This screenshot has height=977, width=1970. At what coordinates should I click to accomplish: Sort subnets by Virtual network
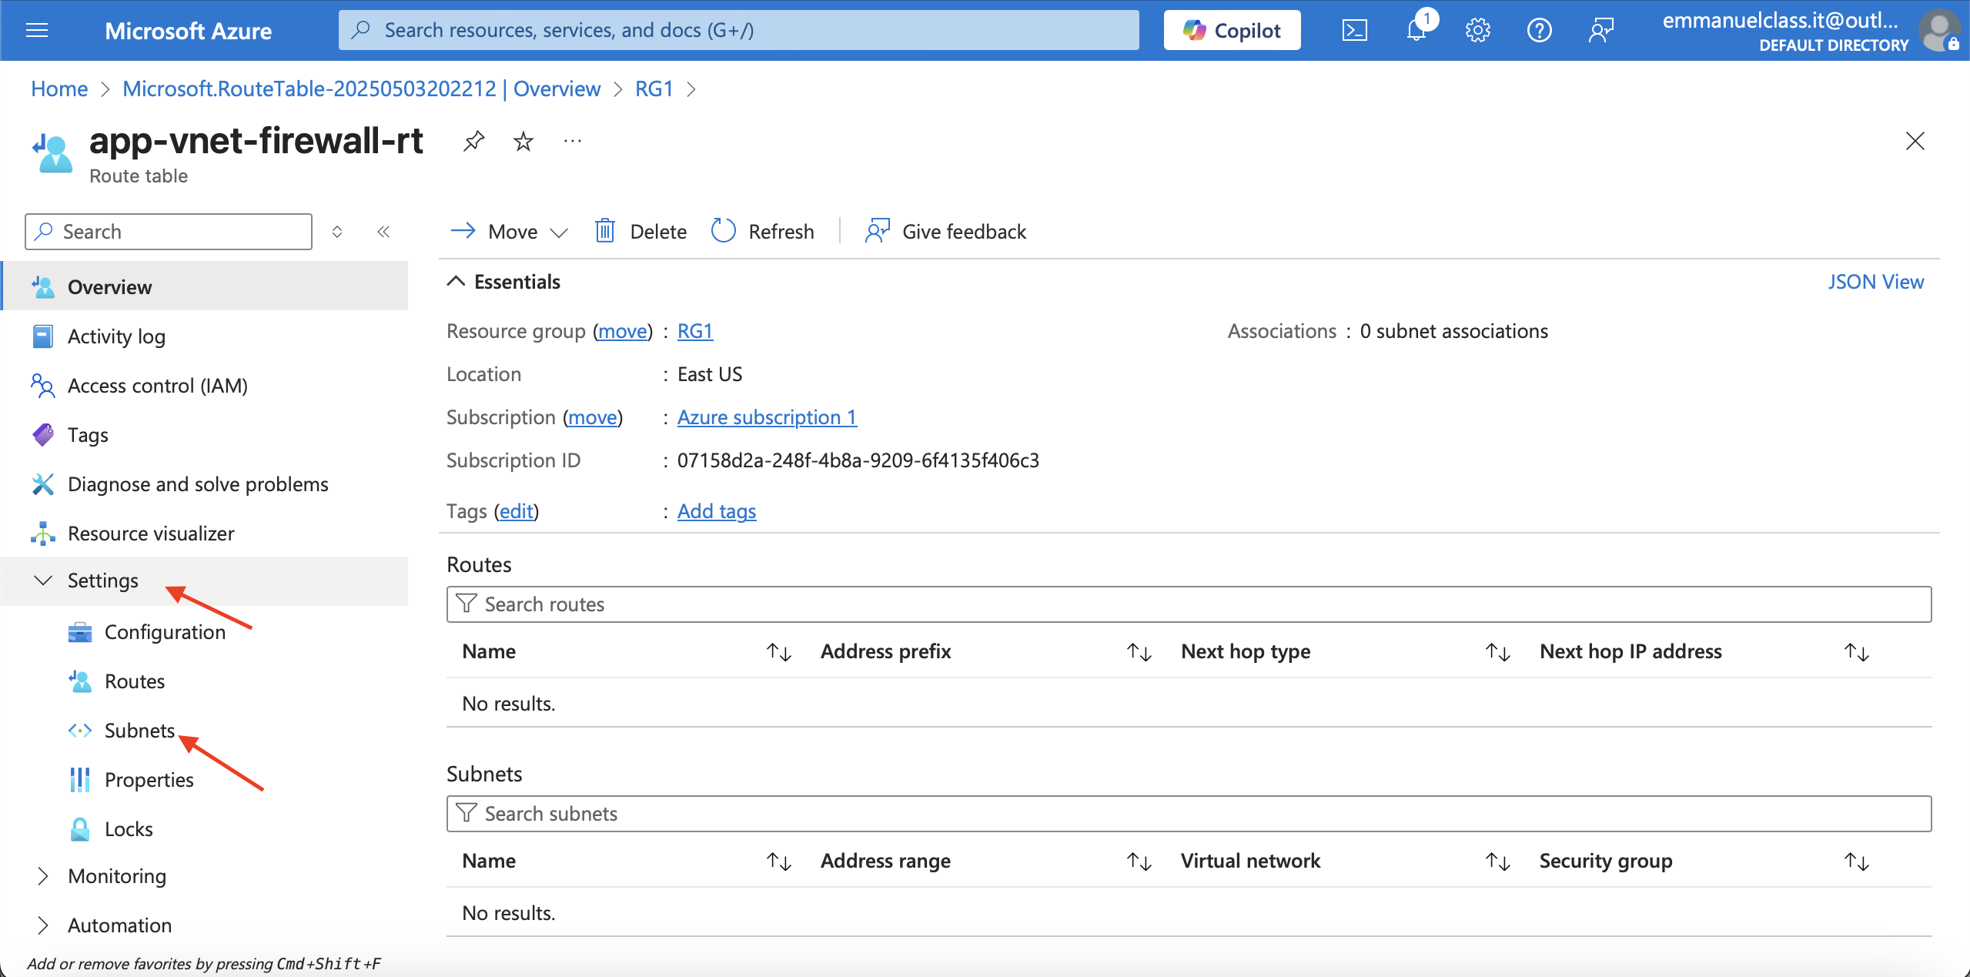1497,862
